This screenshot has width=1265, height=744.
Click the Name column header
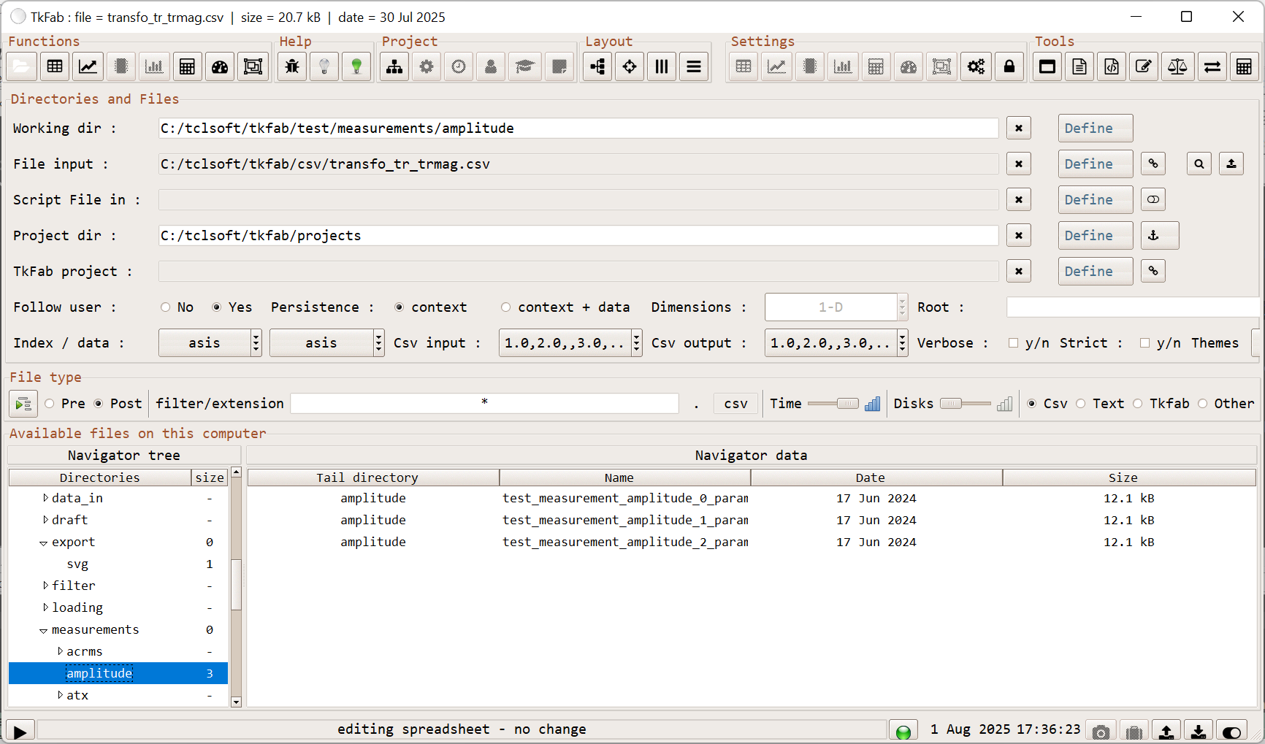pyautogui.click(x=619, y=478)
